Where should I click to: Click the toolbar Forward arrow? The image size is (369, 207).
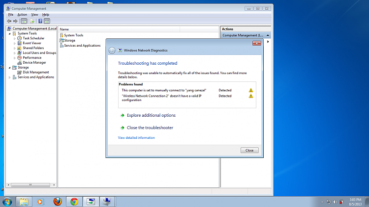coord(15,21)
